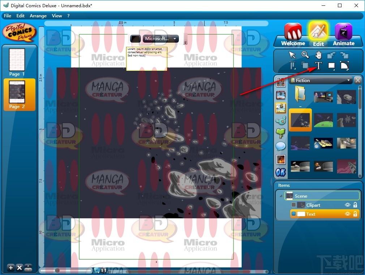Open the teal bear characters category
The height and width of the screenshot is (275, 365).
point(281,121)
